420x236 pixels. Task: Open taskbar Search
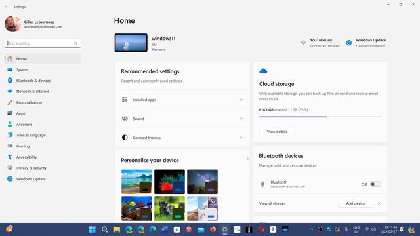pyautogui.click(x=104, y=229)
